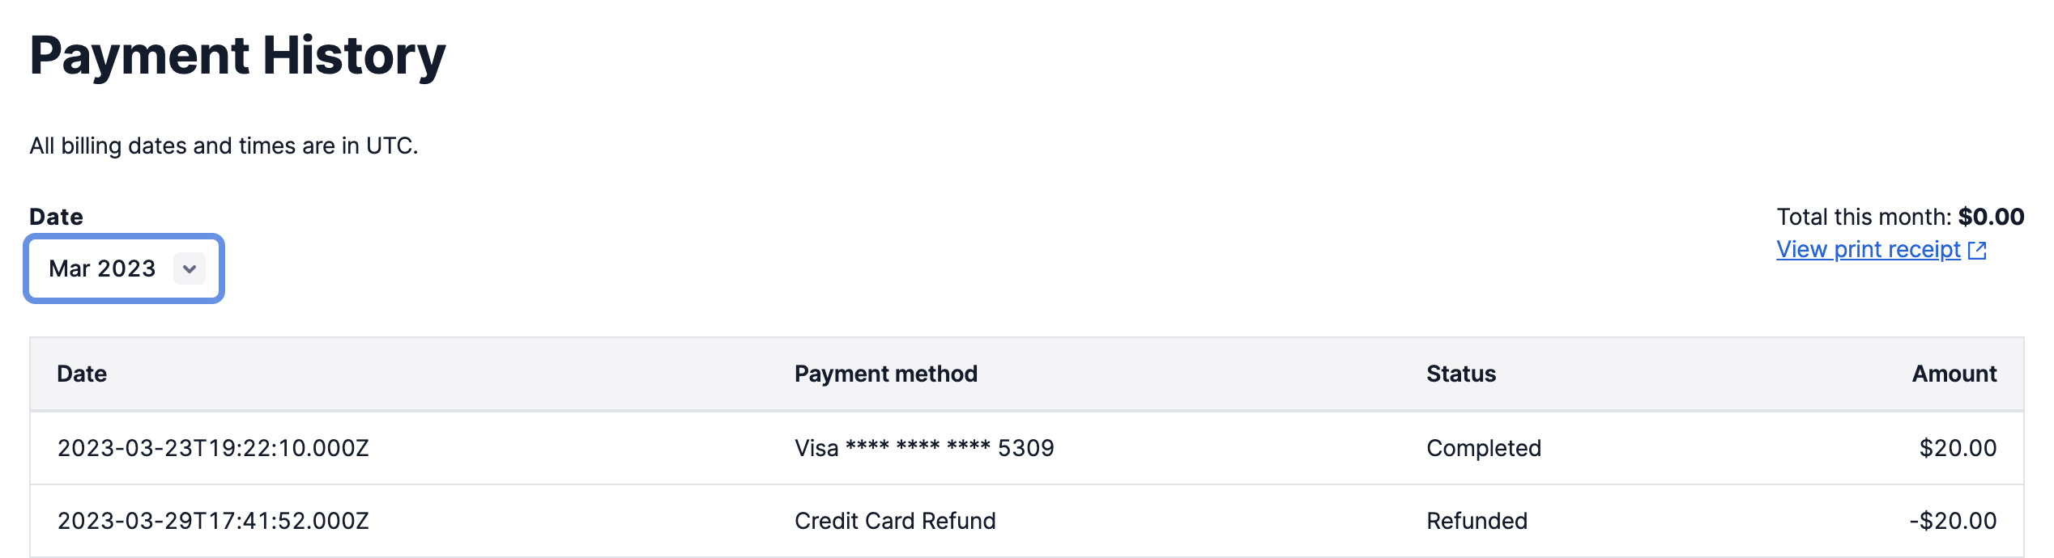
Task: Select the 2023-03-29T17:41:52.000Z date cell
Action: point(213,521)
